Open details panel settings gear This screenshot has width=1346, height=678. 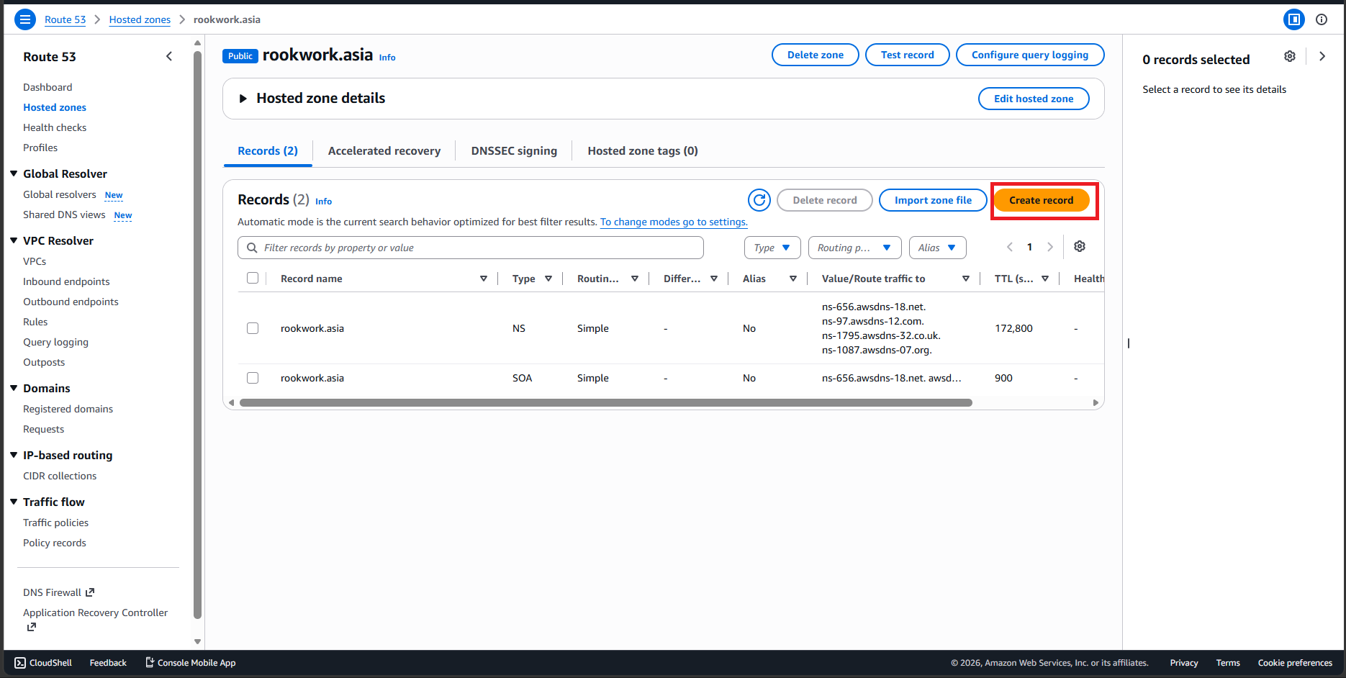pos(1290,56)
